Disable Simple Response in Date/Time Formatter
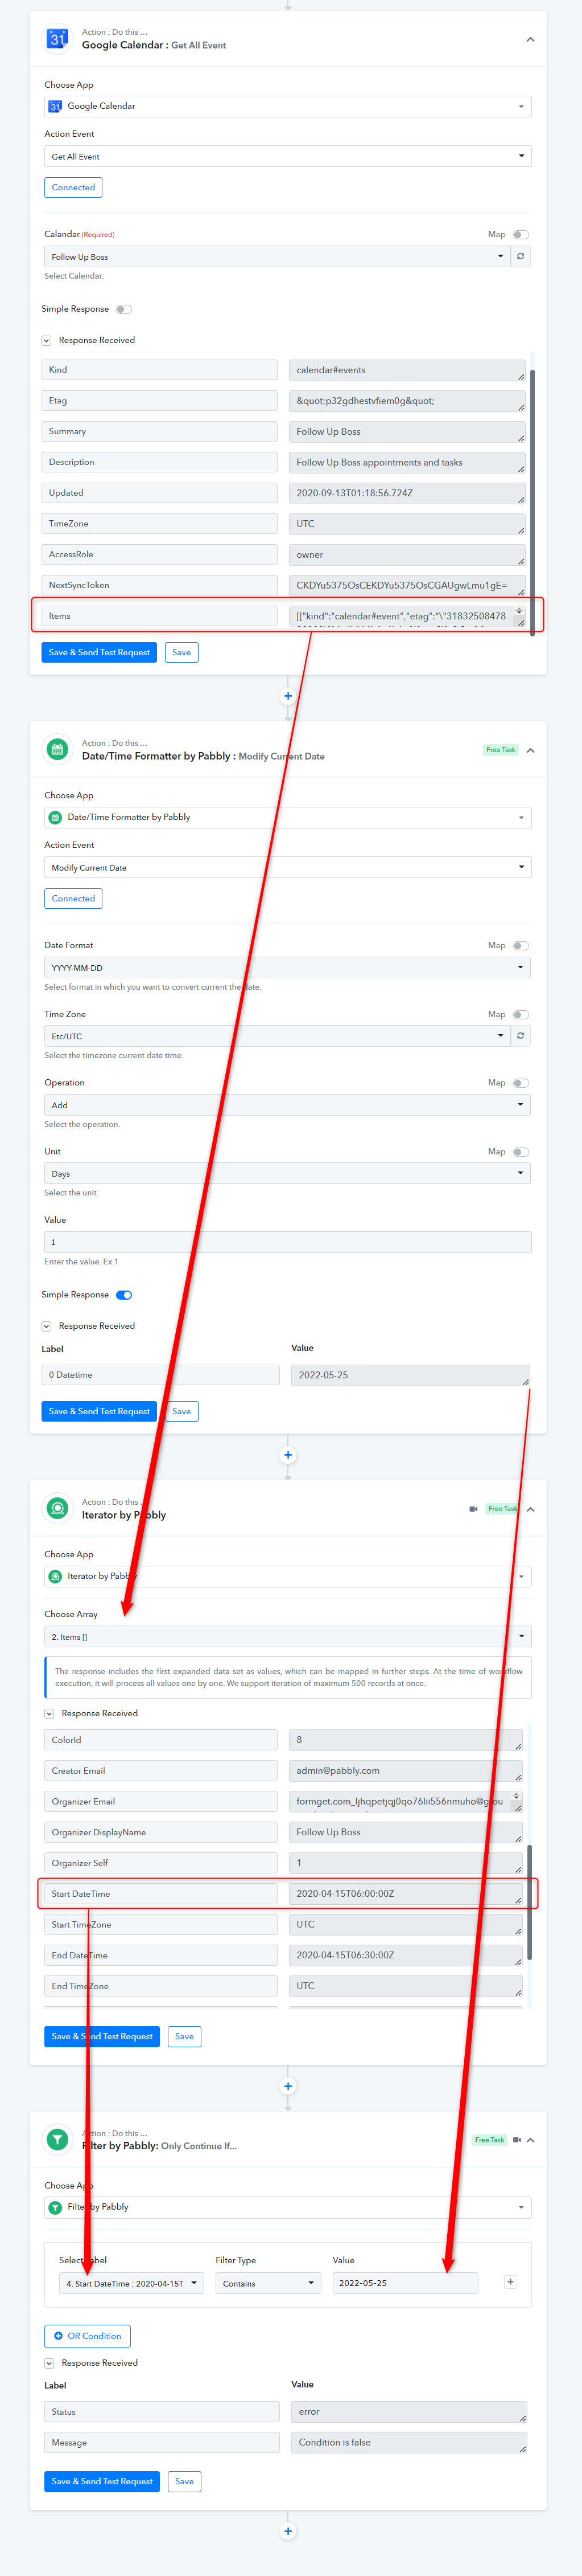 124,1295
